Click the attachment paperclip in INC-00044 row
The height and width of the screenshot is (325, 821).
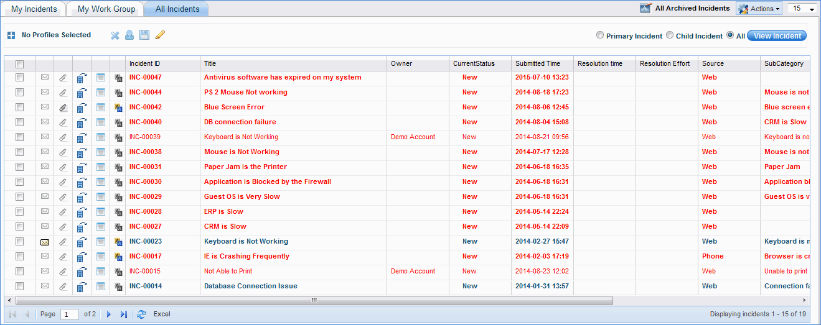(x=63, y=92)
